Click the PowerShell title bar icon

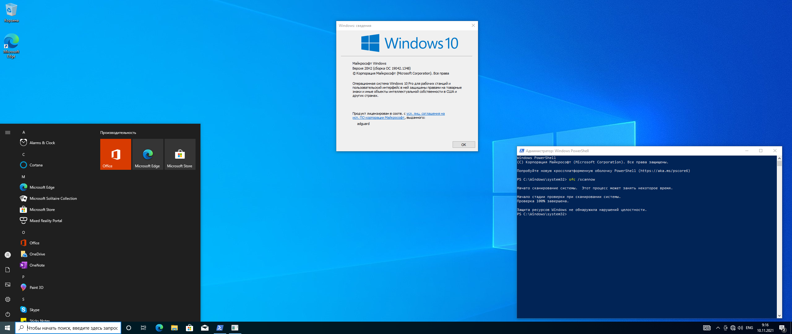[x=522, y=151]
